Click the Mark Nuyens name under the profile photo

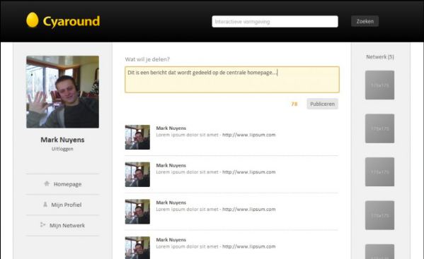[62, 140]
